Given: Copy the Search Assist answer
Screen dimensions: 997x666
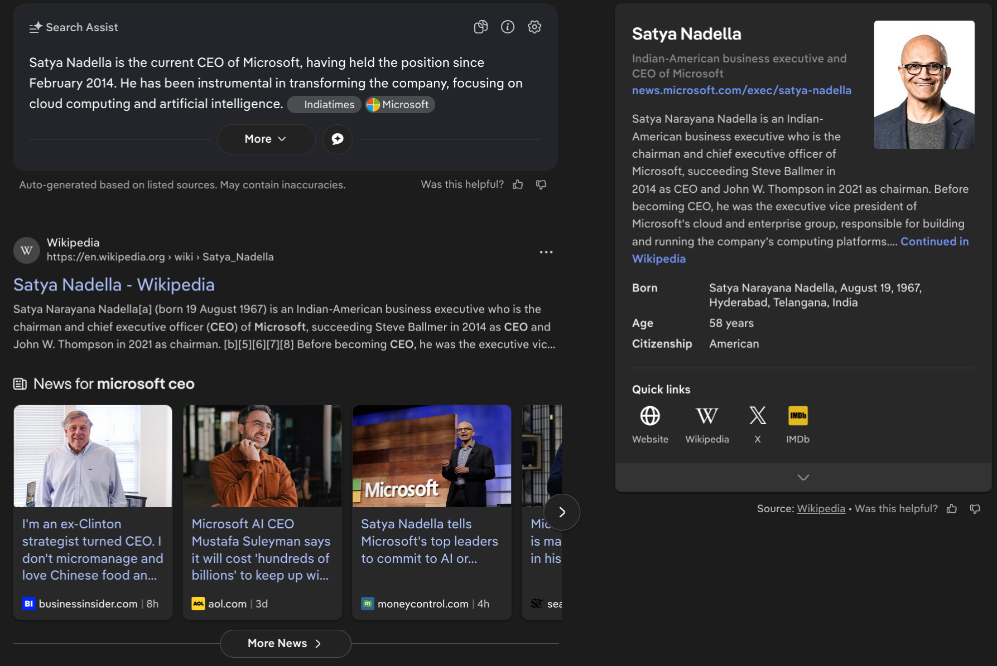Looking at the screenshot, I should [x=480, y=27].
